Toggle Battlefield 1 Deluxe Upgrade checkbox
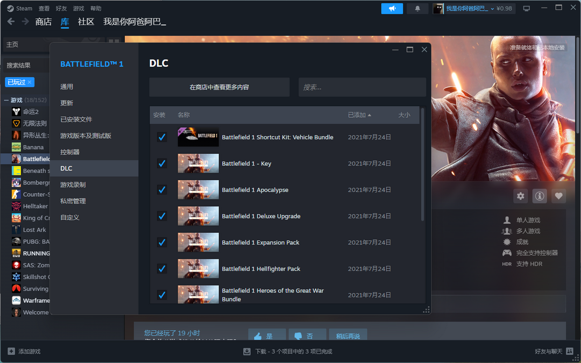The width and height of the screenshot is (581, 363). point(162,216)
